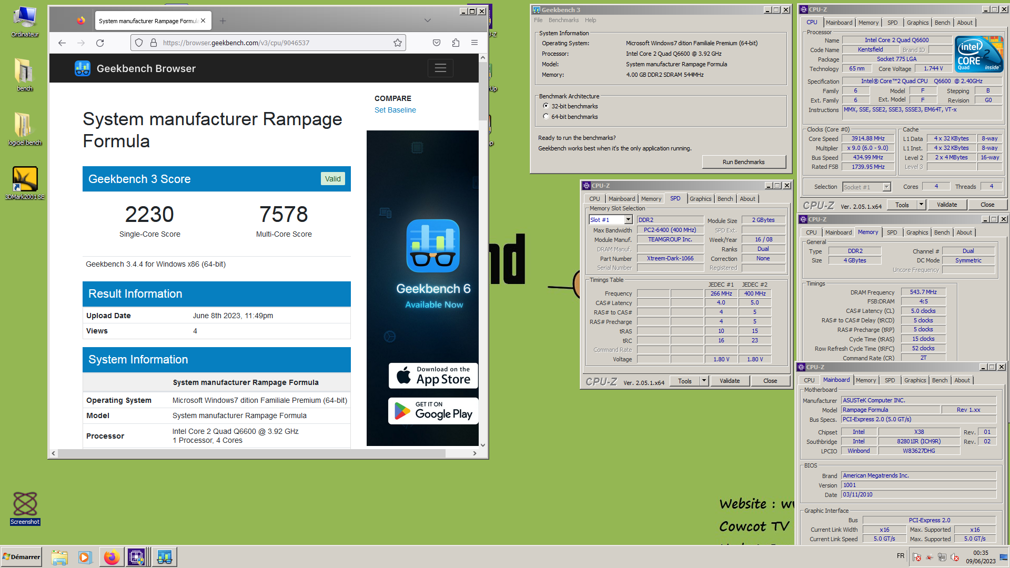Click the vertical scrollbar down arrow

482,445
